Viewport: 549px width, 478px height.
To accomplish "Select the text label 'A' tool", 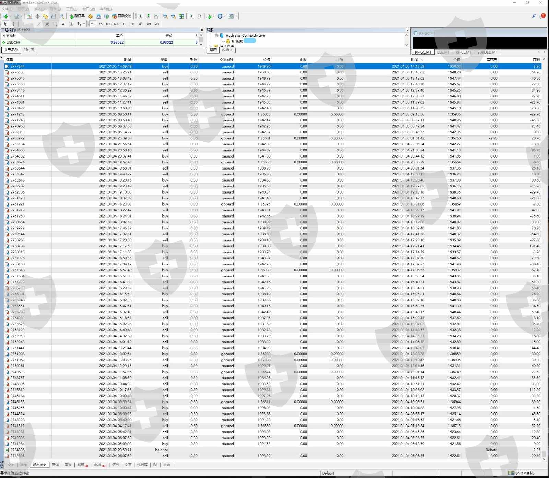I will click(x=63, y=24).
